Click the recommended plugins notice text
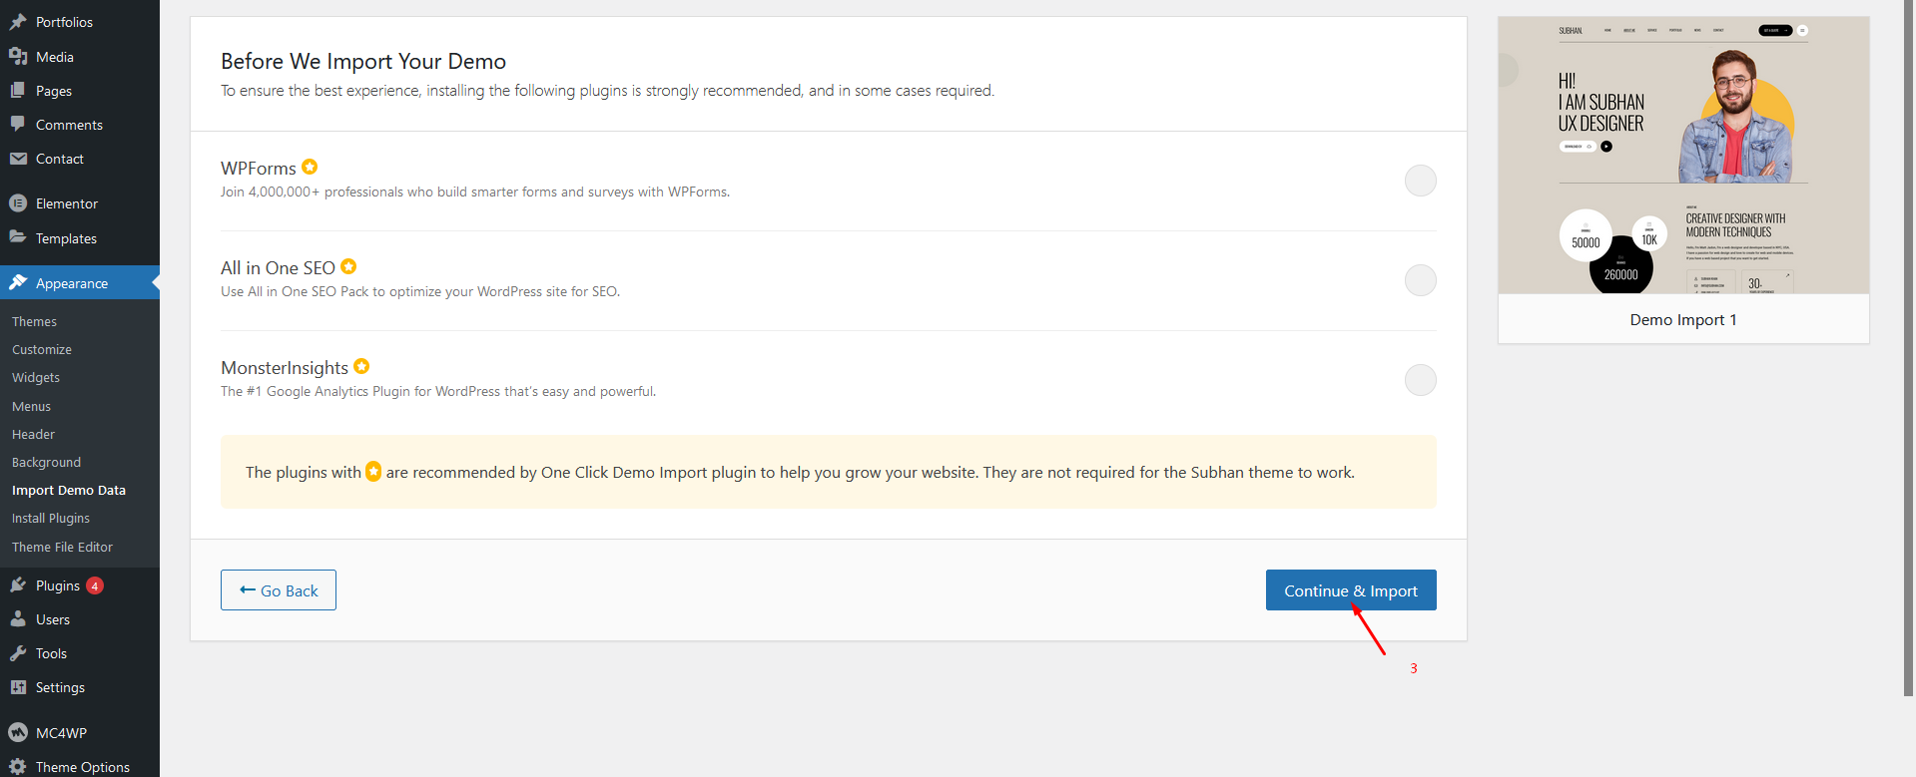Screen dimensions: 1916x777 click(800, 472)
